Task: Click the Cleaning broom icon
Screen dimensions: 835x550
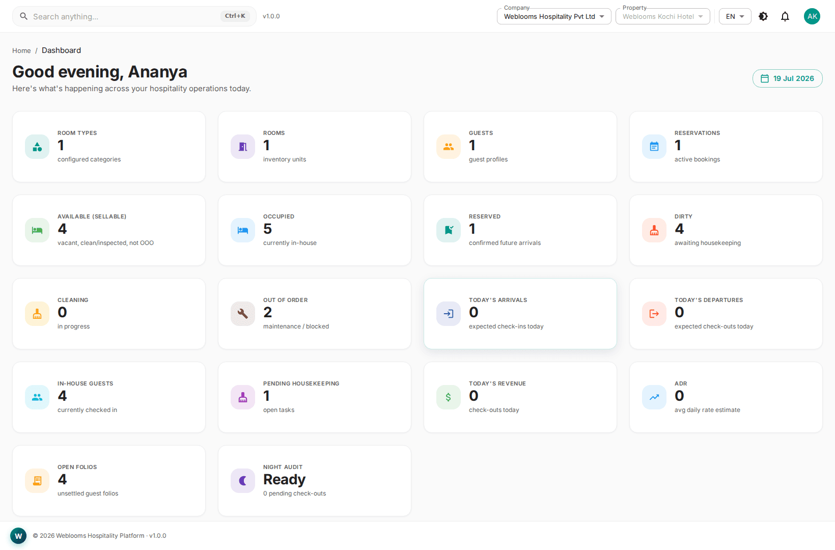Action: pyautogui.click(x=37, y=314)
